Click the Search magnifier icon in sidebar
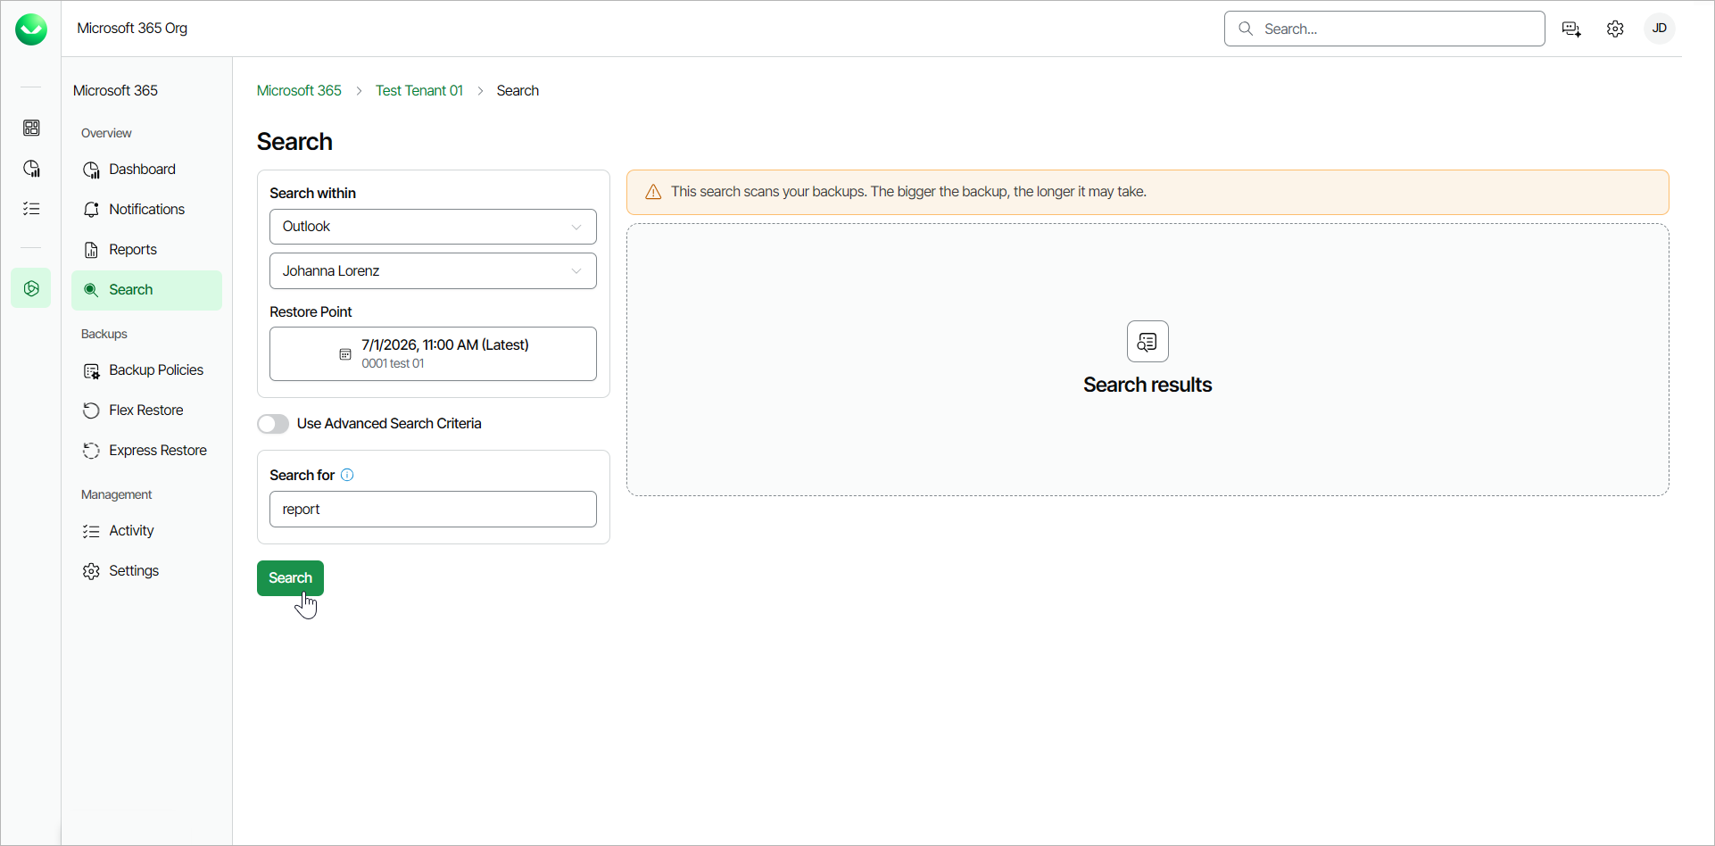The image size is (1715, 846). pyautogui.click(x=91, y=290)
